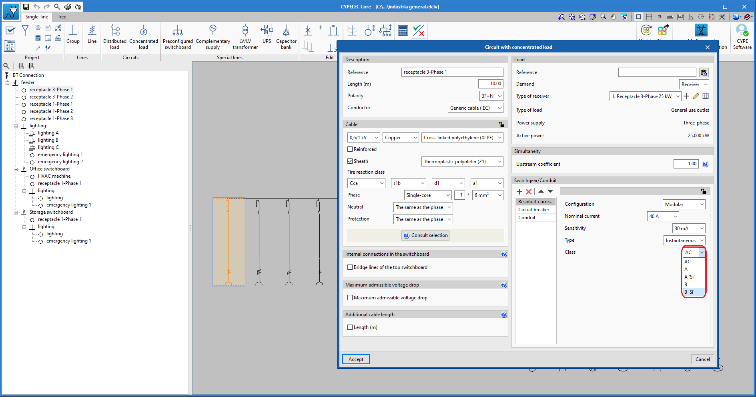Insert a Capacitor bank
This screenshot has width=756, height=397.
click(286, 37)
